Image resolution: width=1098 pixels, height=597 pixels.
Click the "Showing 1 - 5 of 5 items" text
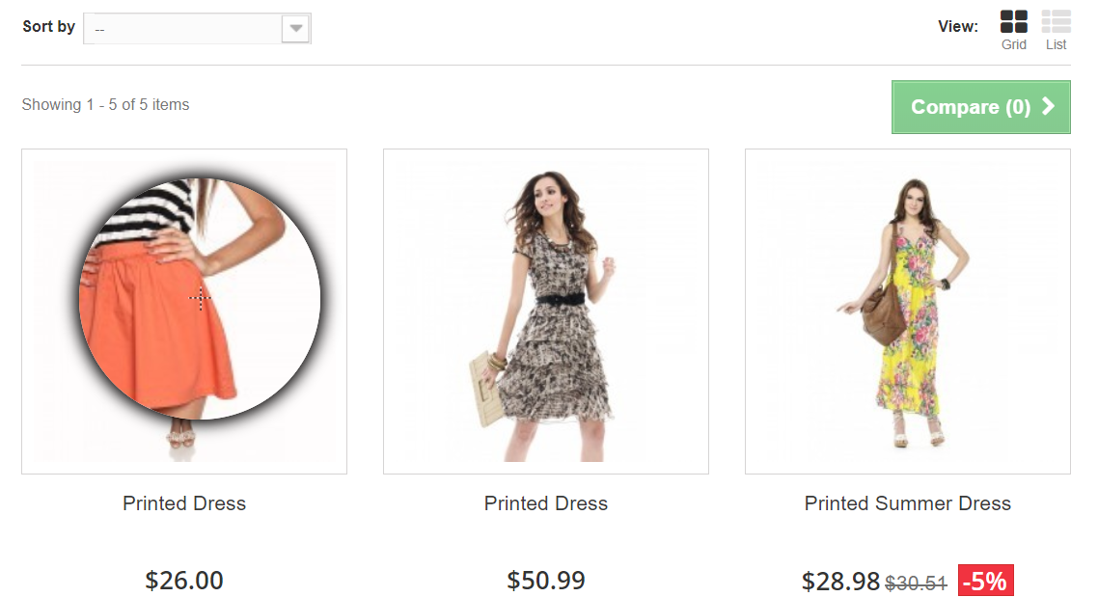(105, 104)
